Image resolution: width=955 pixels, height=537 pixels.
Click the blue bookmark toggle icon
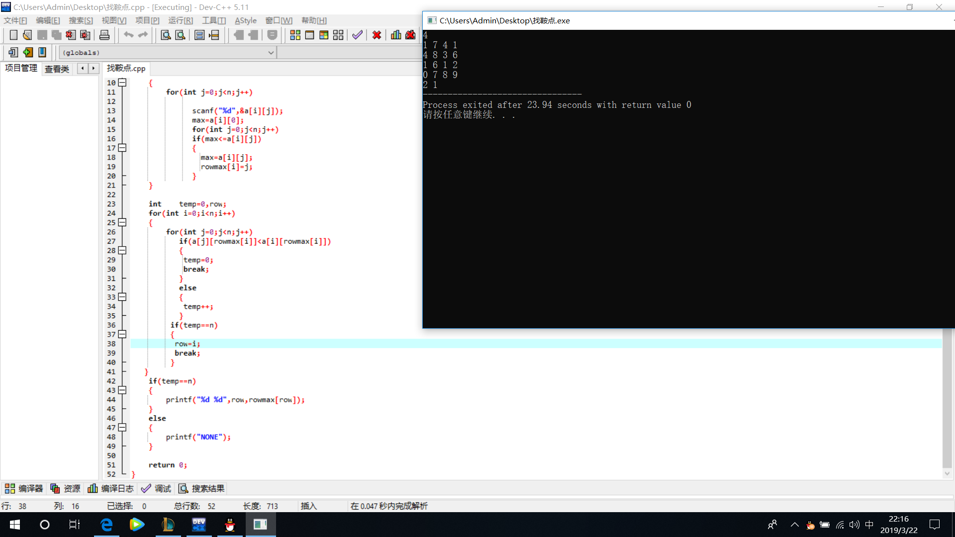[x=42, y=52]
